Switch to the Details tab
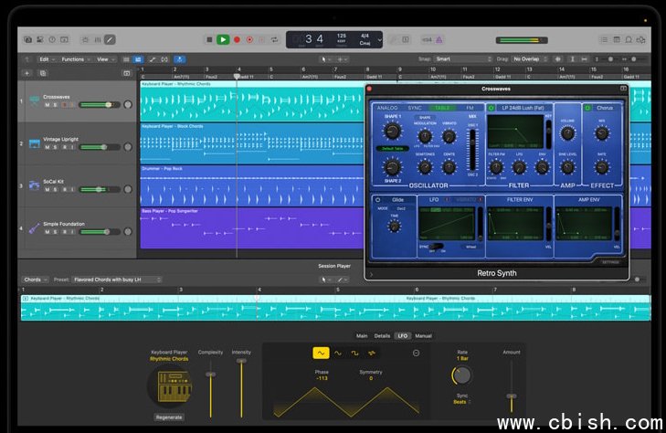The height and width of the screenshot is (433, 666). tap(382, 336)
